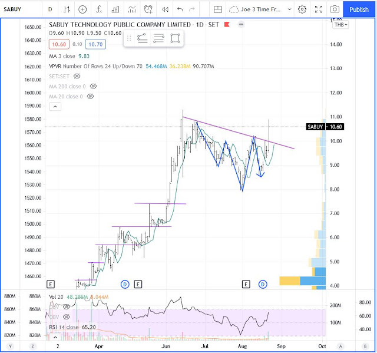This screenshot has height=353, width=377.
Task: Show the hidden MA 200 close indicator
Action: click(93, 86)
